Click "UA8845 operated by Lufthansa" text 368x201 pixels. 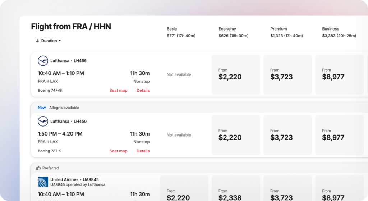78,185
